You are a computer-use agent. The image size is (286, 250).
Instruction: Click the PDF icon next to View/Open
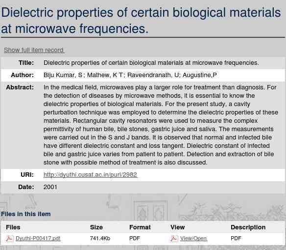click(174, 239)
